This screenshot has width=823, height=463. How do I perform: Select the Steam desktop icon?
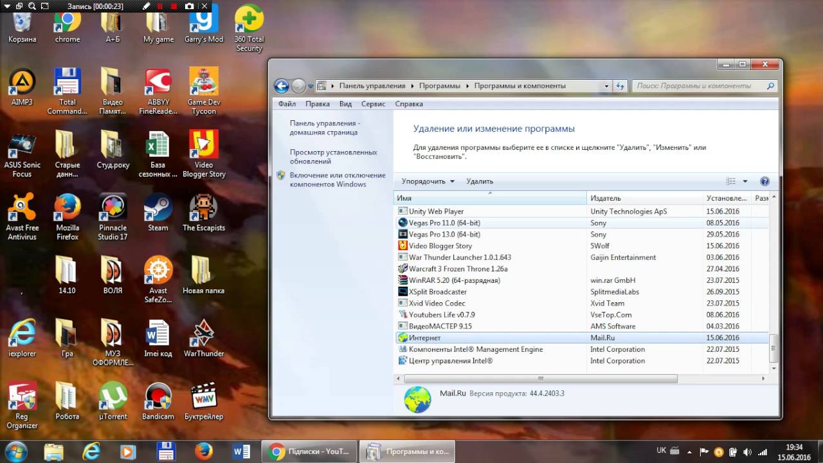(x=158, y=213)
